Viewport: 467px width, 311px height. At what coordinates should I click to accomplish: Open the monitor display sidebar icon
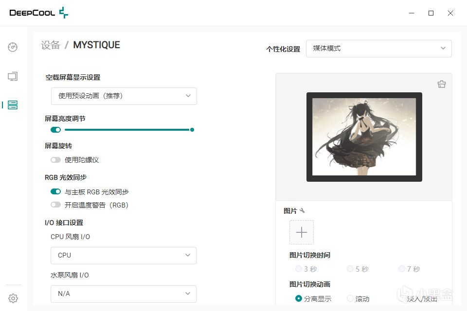(x=13, y=76)
